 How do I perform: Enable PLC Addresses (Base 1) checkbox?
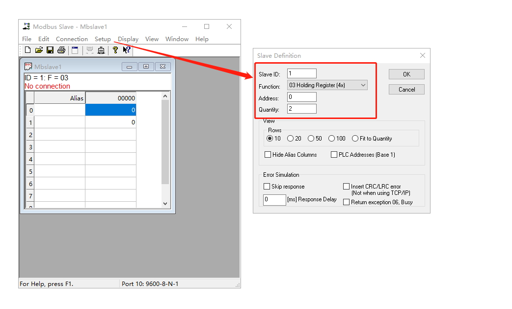click(334, 155)
